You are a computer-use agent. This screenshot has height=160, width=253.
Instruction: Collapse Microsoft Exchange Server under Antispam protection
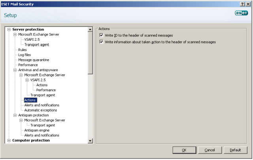pos(21,120)
